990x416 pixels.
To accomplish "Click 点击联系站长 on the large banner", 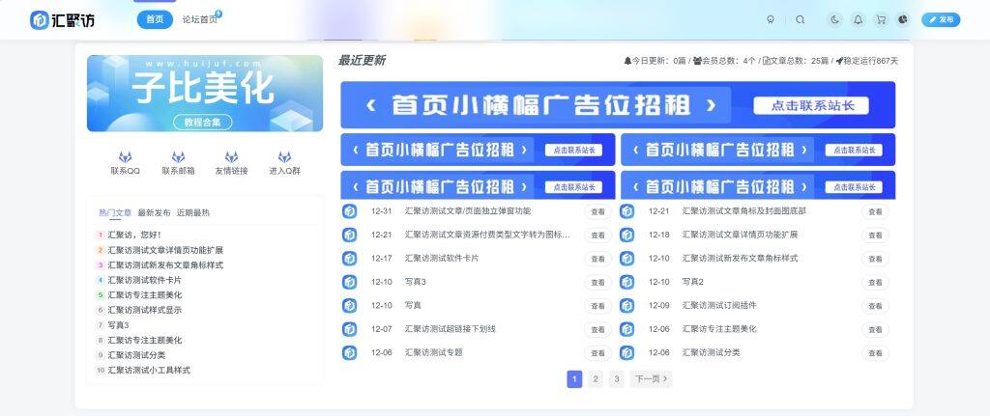I will (x=811, y=105).
